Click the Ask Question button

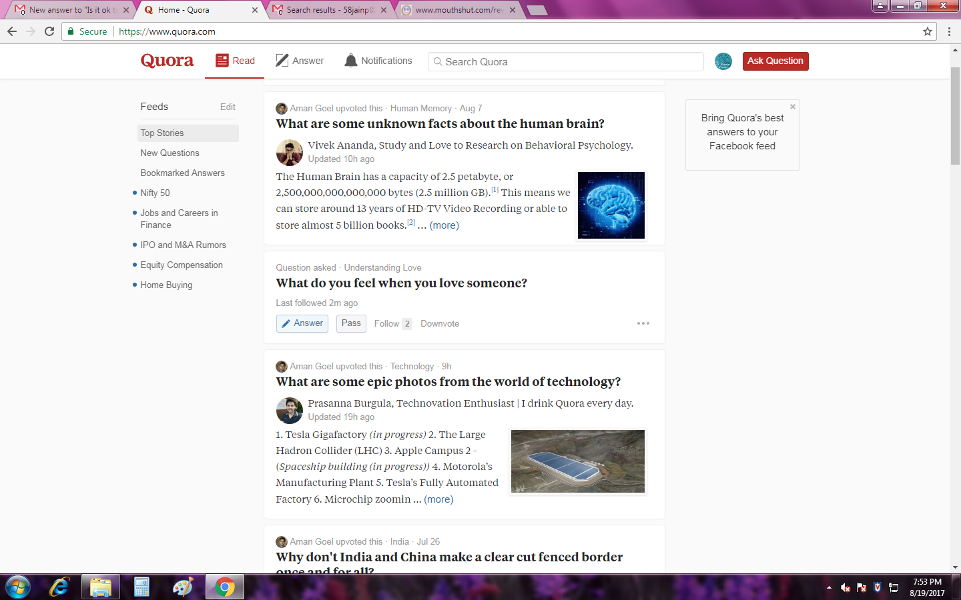(x=775, y=61)
